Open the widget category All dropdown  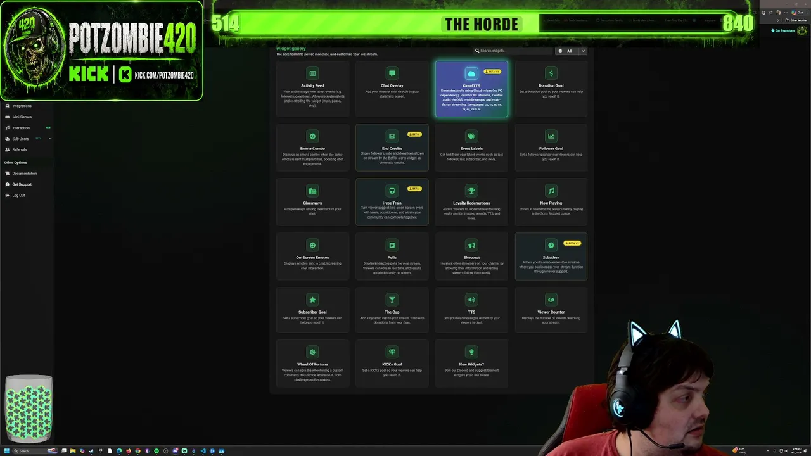click(572, 51)
